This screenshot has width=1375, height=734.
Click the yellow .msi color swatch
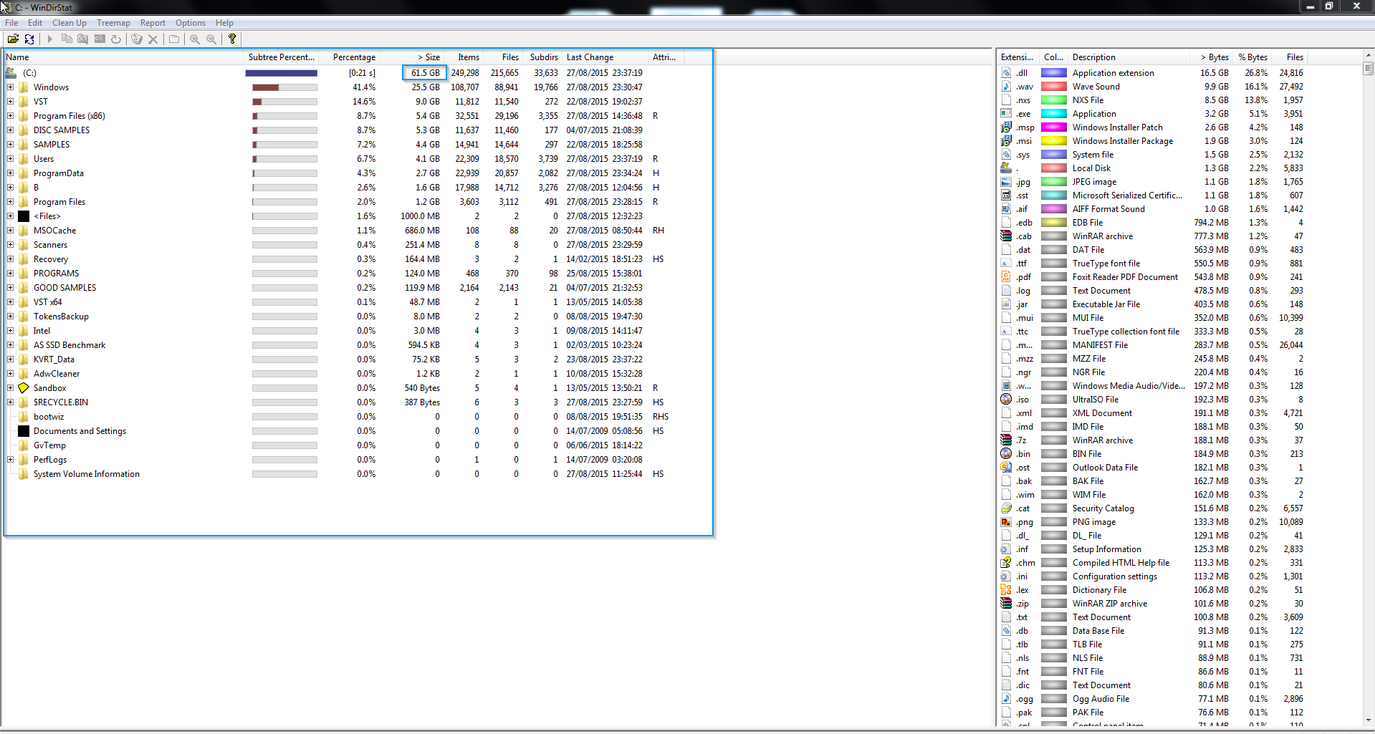point(1053,141)
